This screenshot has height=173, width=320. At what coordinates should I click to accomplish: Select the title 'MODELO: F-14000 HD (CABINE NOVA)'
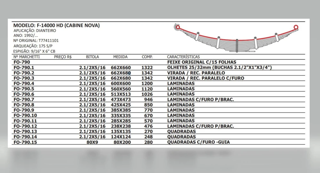[x=57, y=26]
